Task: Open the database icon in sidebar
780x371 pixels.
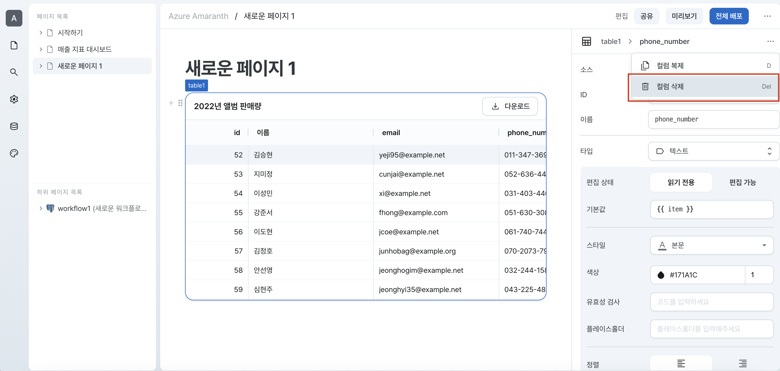Action: [14, 126]
